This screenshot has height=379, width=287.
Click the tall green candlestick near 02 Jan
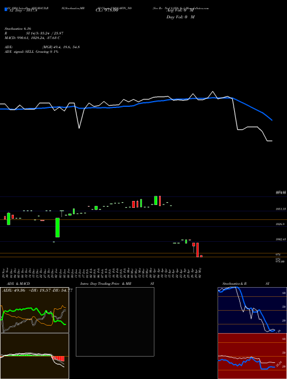coord(57,227)
